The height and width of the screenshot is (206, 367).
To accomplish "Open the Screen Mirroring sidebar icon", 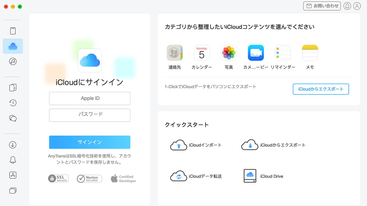I will pyautogui.click(x=13, y=190).
